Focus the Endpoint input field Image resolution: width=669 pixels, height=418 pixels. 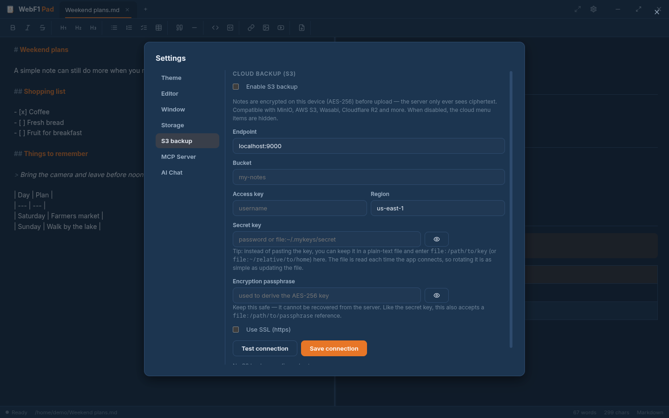(369, 146)
